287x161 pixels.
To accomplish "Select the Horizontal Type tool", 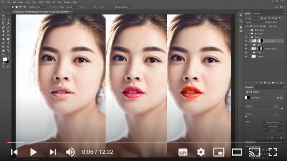I will (8, 43).
